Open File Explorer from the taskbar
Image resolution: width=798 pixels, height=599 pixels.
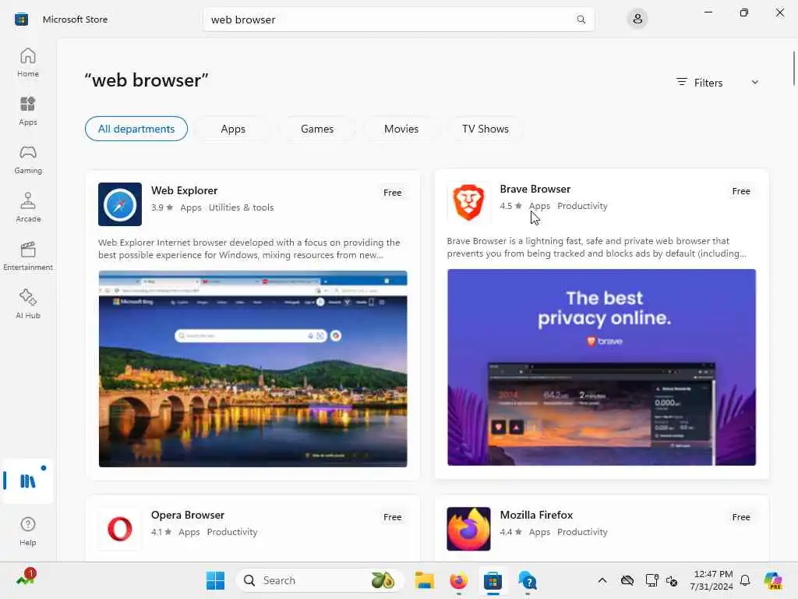point(425,580)
